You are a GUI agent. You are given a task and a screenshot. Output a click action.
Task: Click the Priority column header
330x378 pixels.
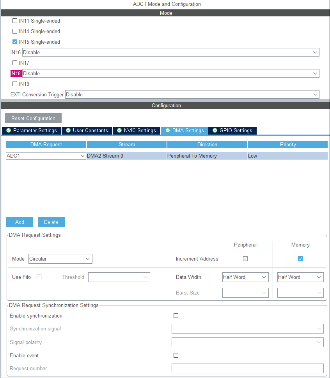pos(288,144)
